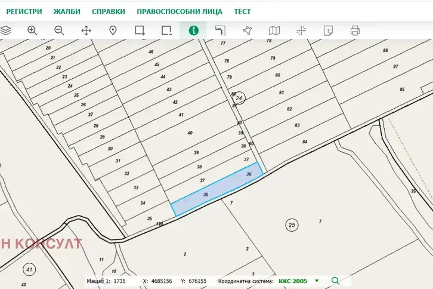Image resolution: width=433 pixels, height=289 pixels.
Task: Select parcel labeled 29
Action: (x=102, y=137)
